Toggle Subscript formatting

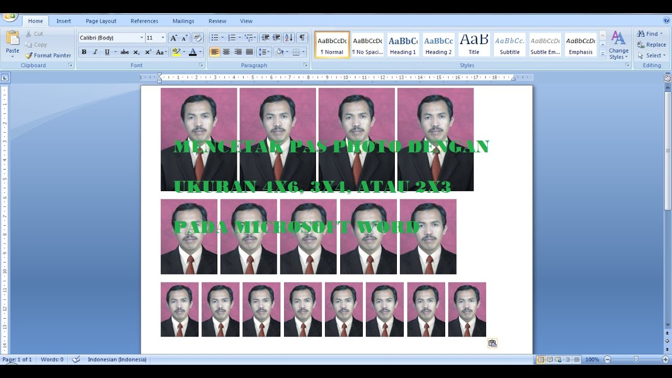[x=136, y=52]
